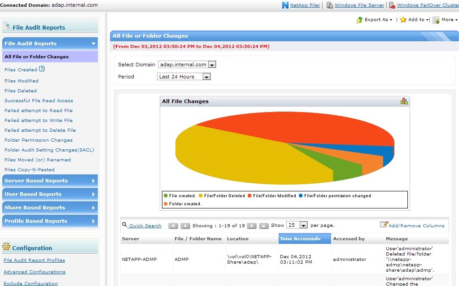The width and height of the screenshot is (459, 286).
Task: Expand Server Based Reports section
Action: pos(49,181)
